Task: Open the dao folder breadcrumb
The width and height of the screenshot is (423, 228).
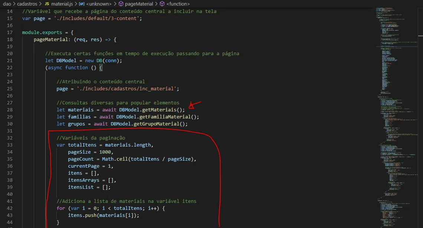Action: 7,4
